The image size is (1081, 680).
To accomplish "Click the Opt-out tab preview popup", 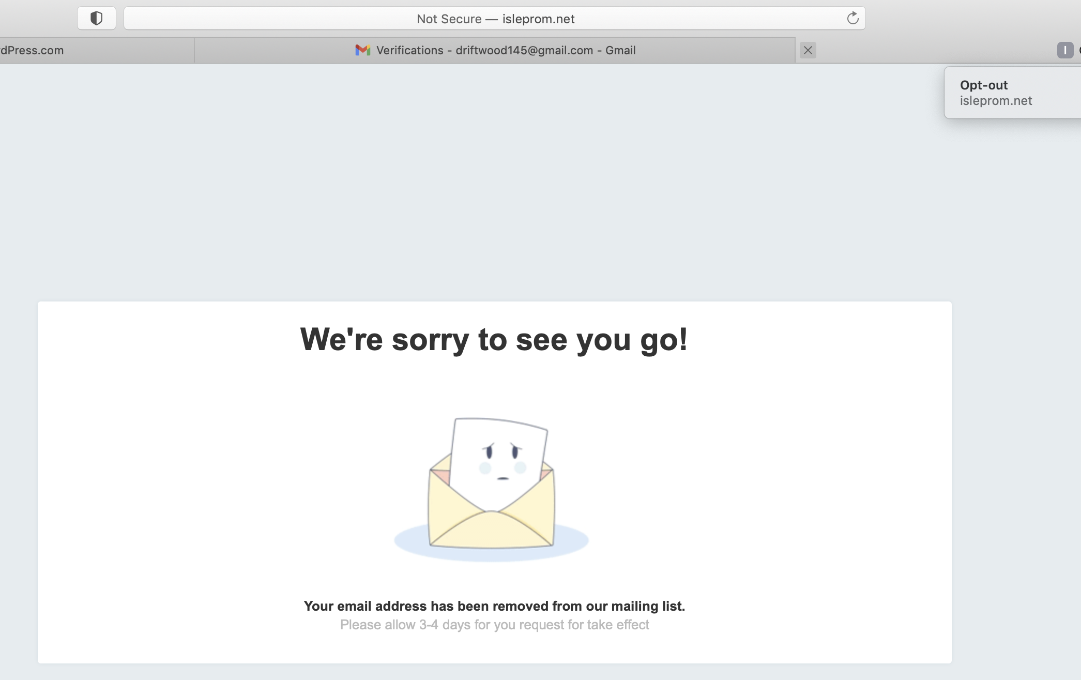I will (1012, 93).
